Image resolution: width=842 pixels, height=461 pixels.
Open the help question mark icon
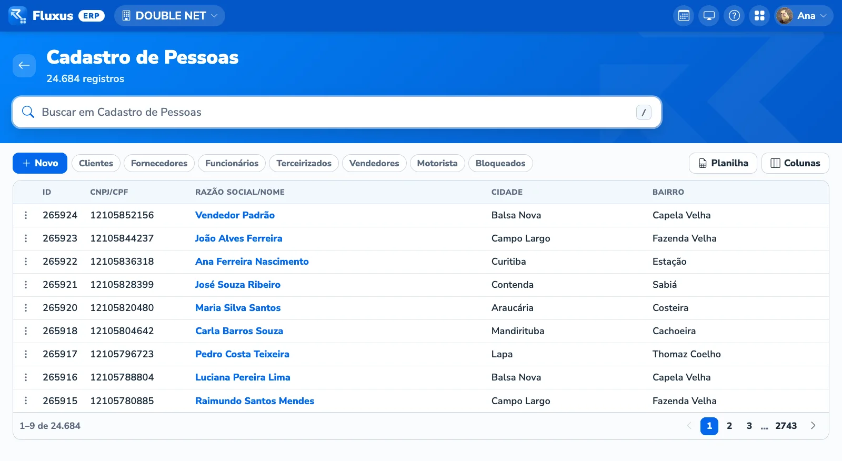coord(734,16)
